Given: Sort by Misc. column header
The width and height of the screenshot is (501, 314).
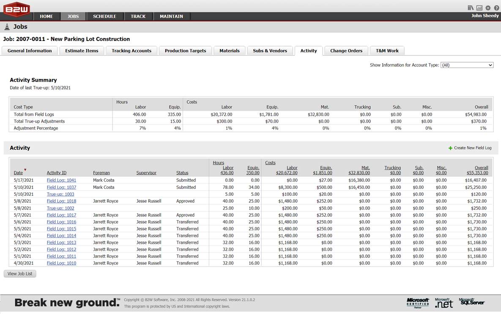Looking at the screenshot, I should (441, 170).
